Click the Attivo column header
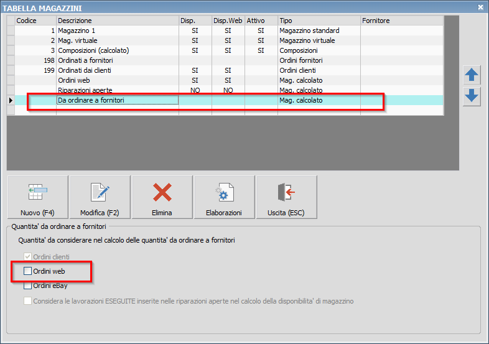 (261, 21)
